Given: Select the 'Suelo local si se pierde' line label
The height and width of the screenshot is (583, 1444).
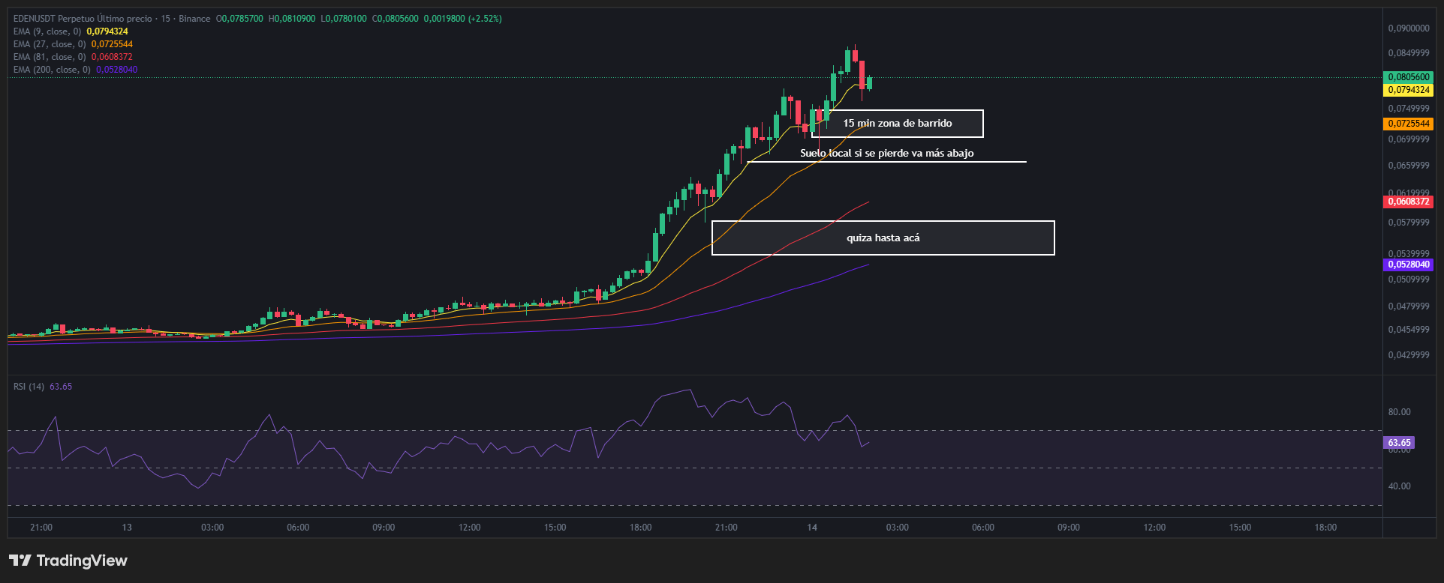Looking at the screenshot, I should [887, 153].
